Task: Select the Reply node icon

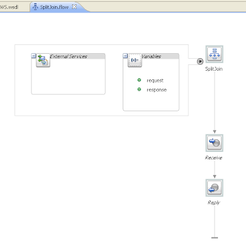Action: (214, 187)
